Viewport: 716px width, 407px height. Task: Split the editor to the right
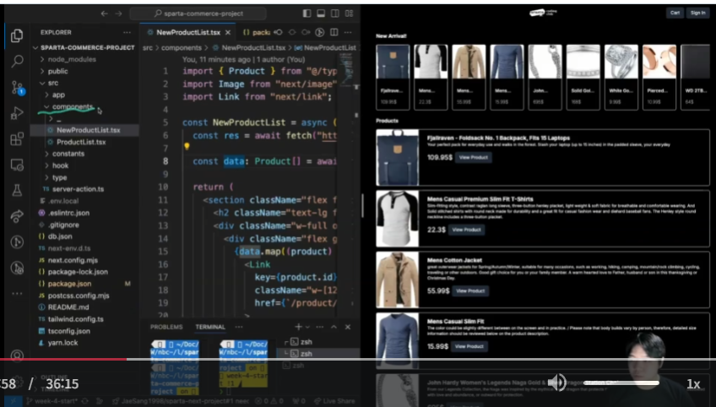click(x=334, y=32)
